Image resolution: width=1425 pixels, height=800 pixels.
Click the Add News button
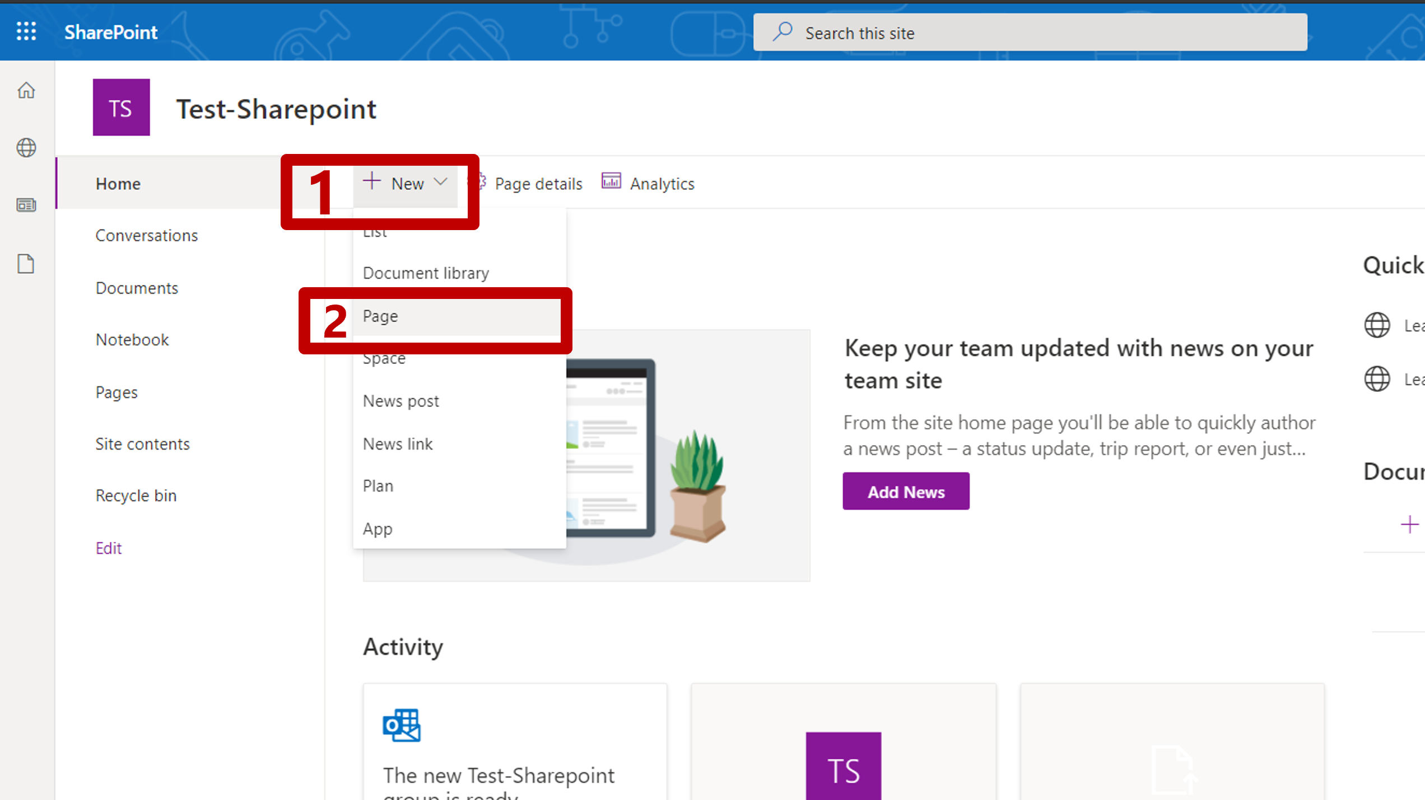[906, 492]
